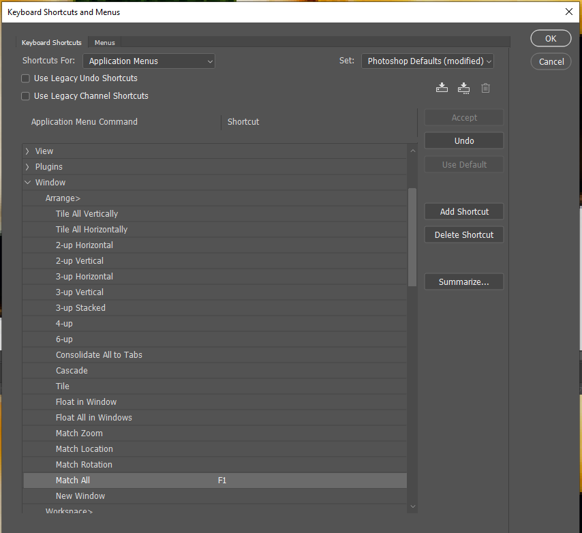The width and height of the screenshot is (582, 533).
Task: Click the scrollbar up arrow in command list
Action: coord(413,151)
